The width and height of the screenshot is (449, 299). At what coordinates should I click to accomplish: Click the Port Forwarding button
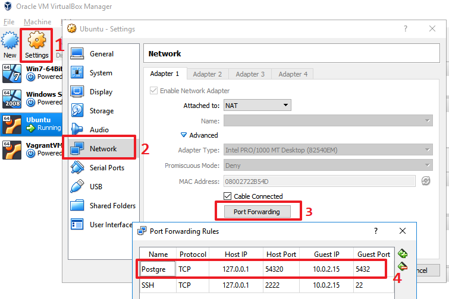(257, 212)
